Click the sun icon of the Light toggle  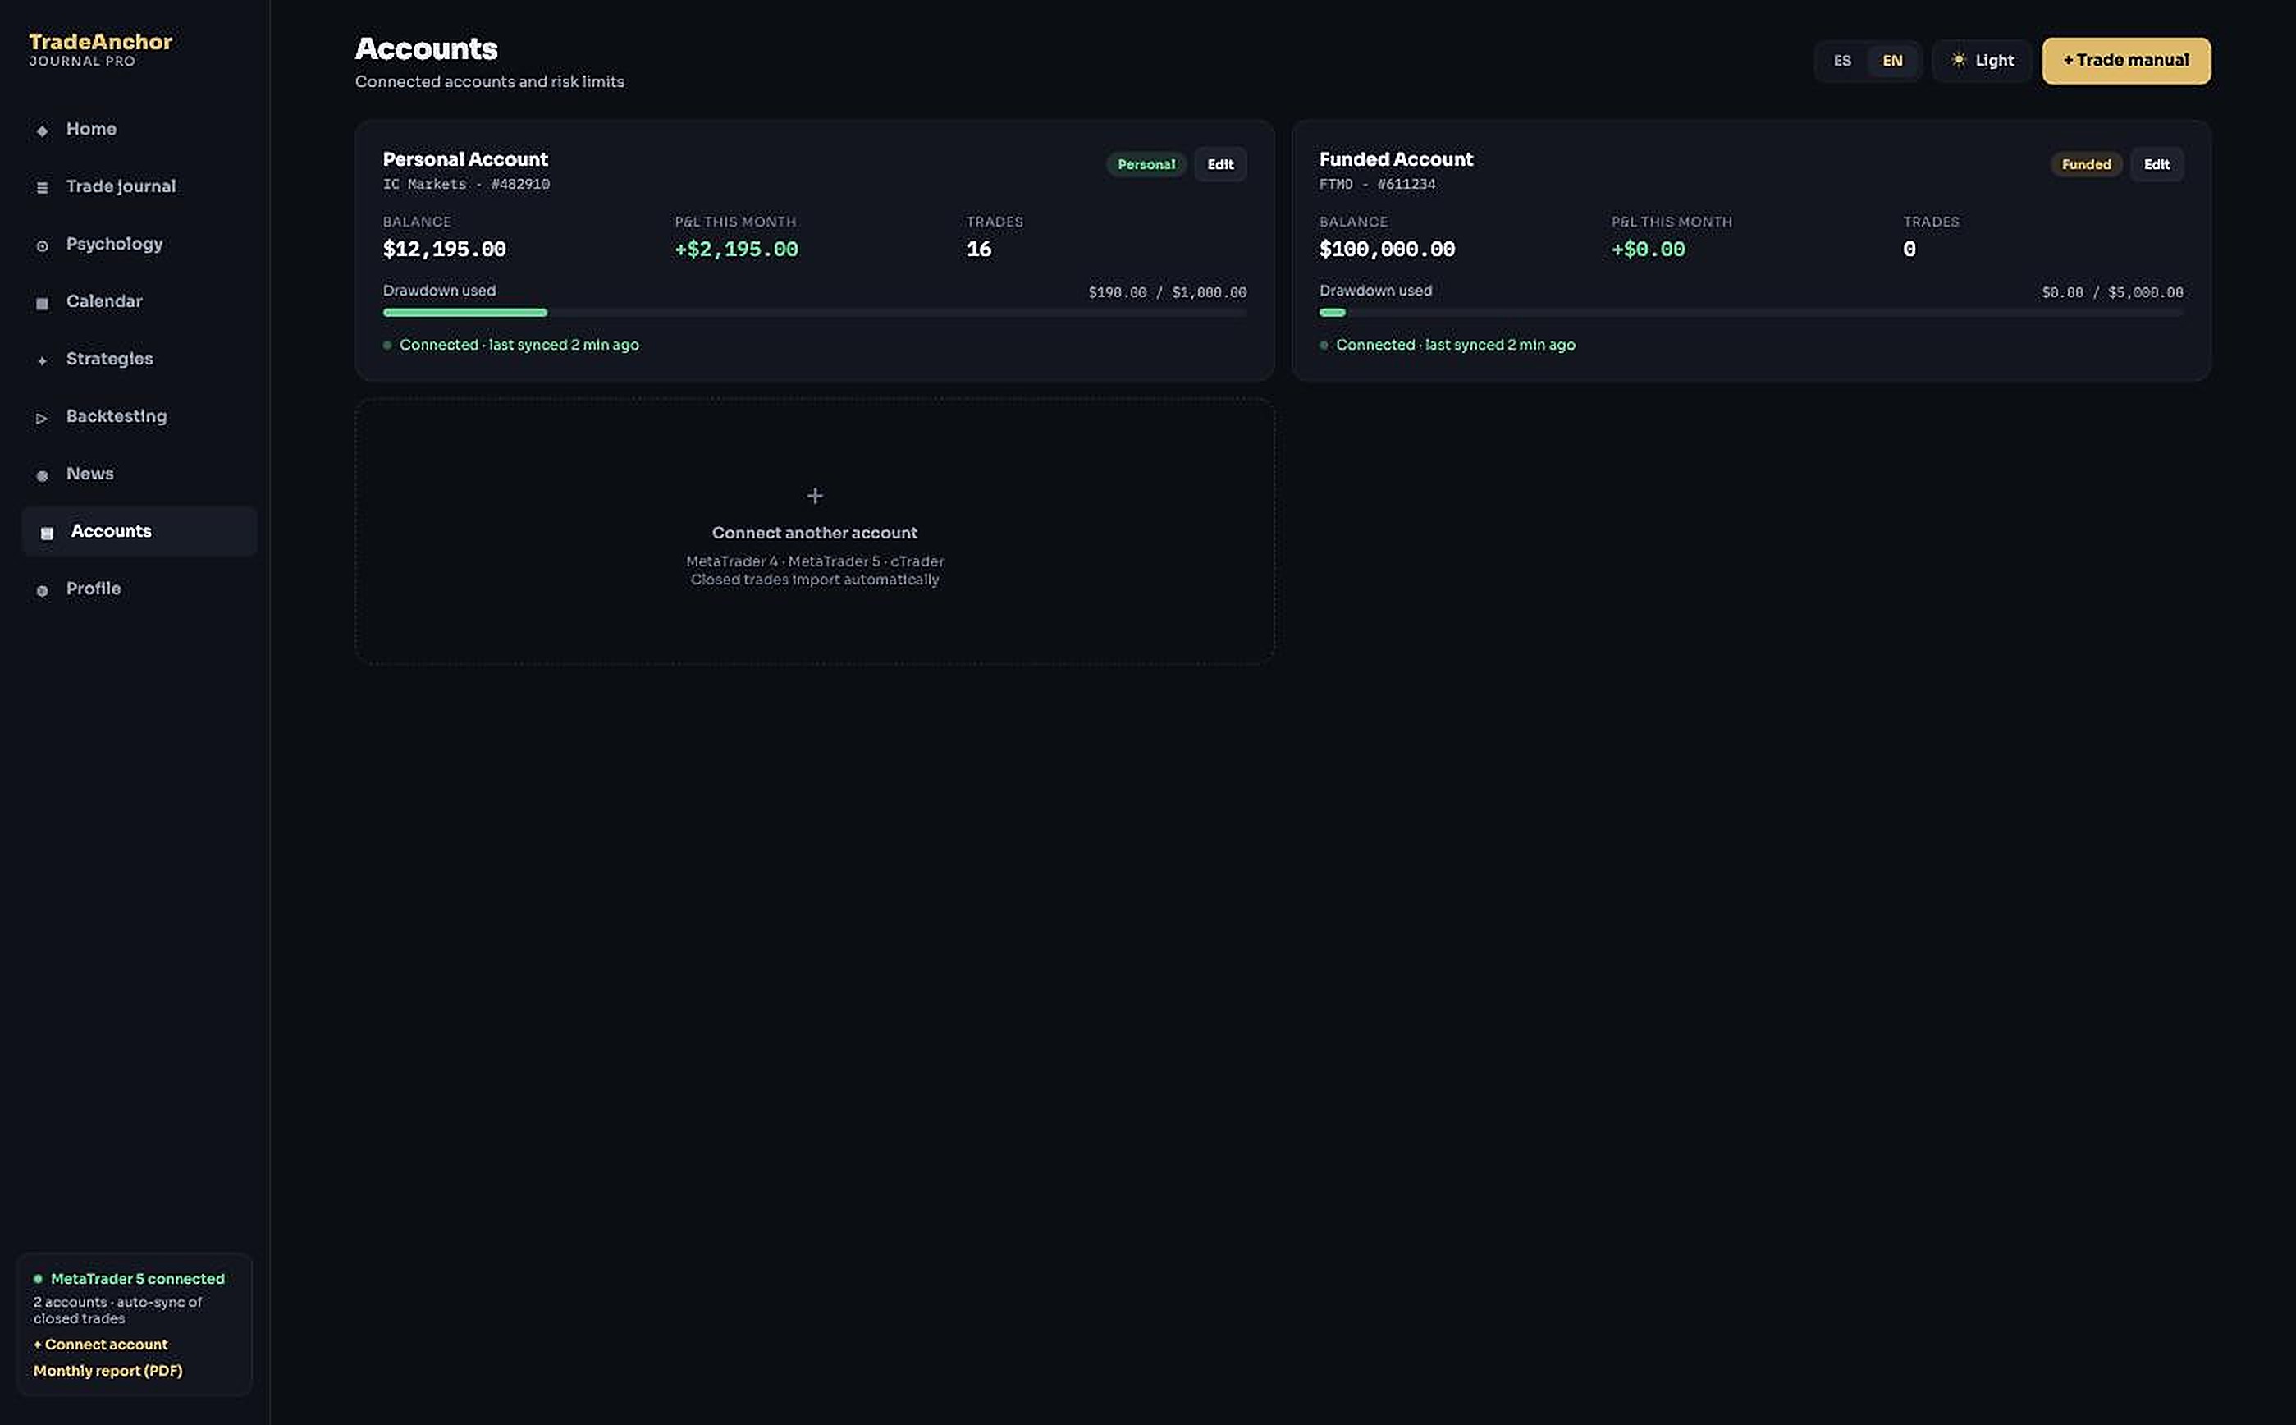point(1958,59)
